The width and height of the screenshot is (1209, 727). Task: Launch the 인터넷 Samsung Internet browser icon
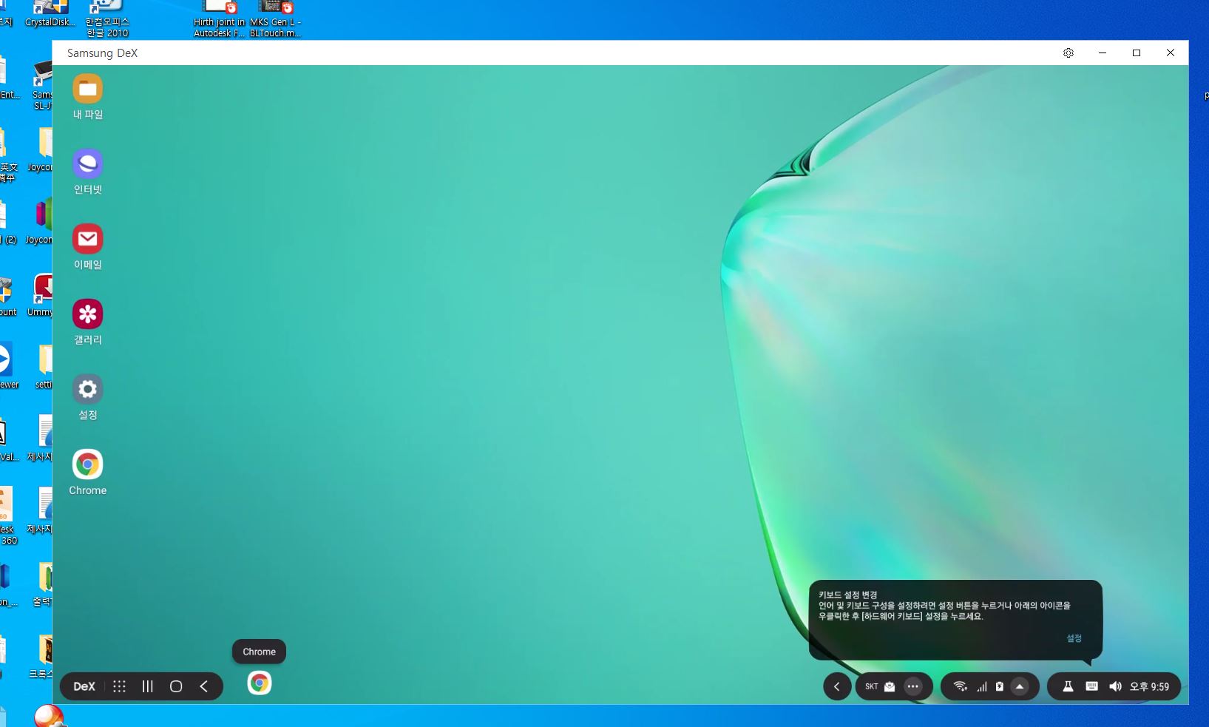point(87,163)
